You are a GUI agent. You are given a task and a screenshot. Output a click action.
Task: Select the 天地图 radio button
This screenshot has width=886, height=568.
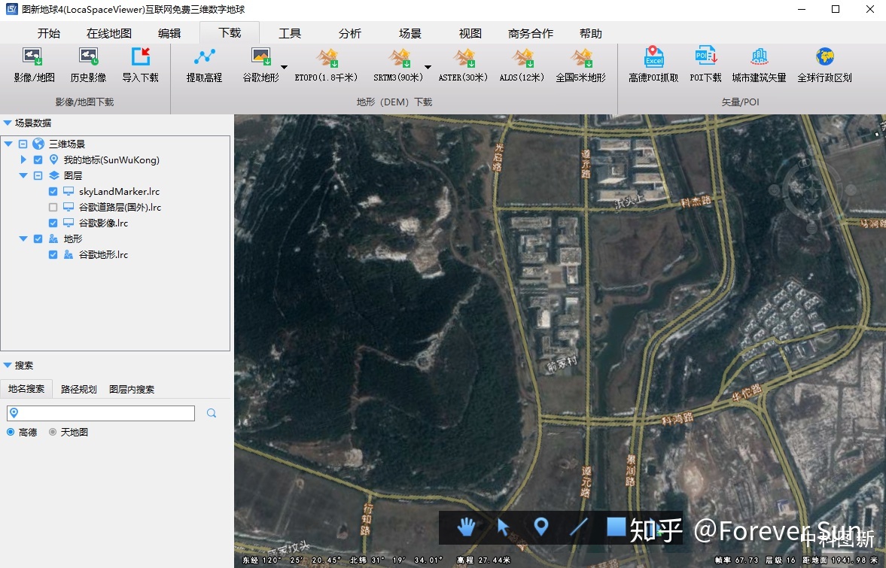point(53,432)
